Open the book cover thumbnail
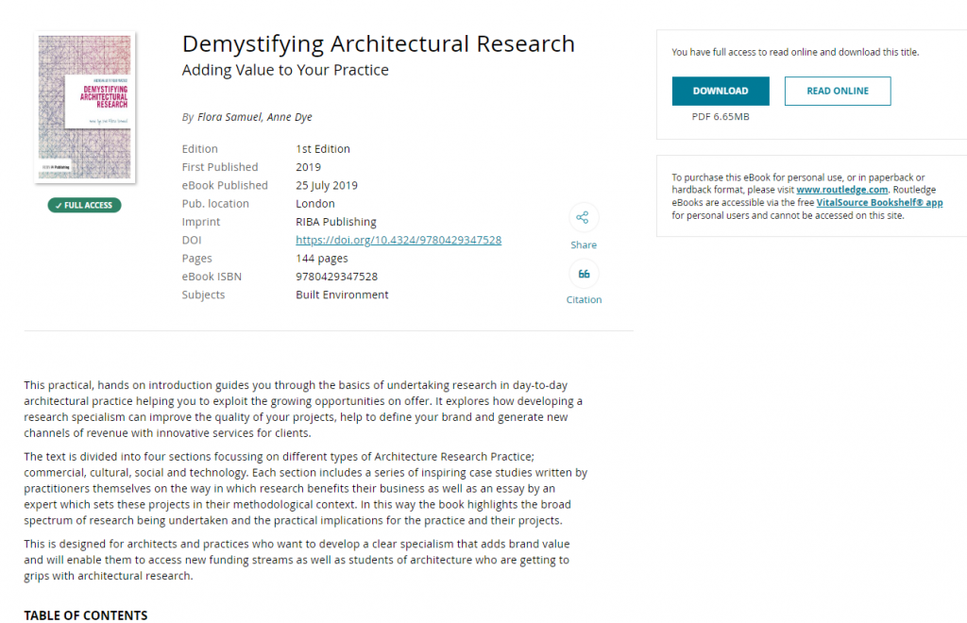The image size is (967, 623). pos(85,108)
